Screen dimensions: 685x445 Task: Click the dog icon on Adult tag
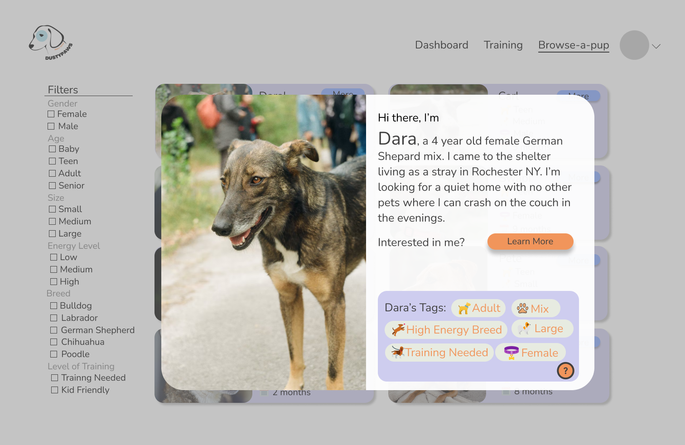click(464, 309)
